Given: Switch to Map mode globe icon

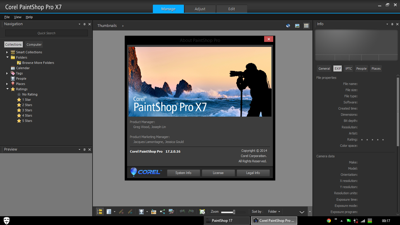Looking at the screenshot, I should coord(288,26).
